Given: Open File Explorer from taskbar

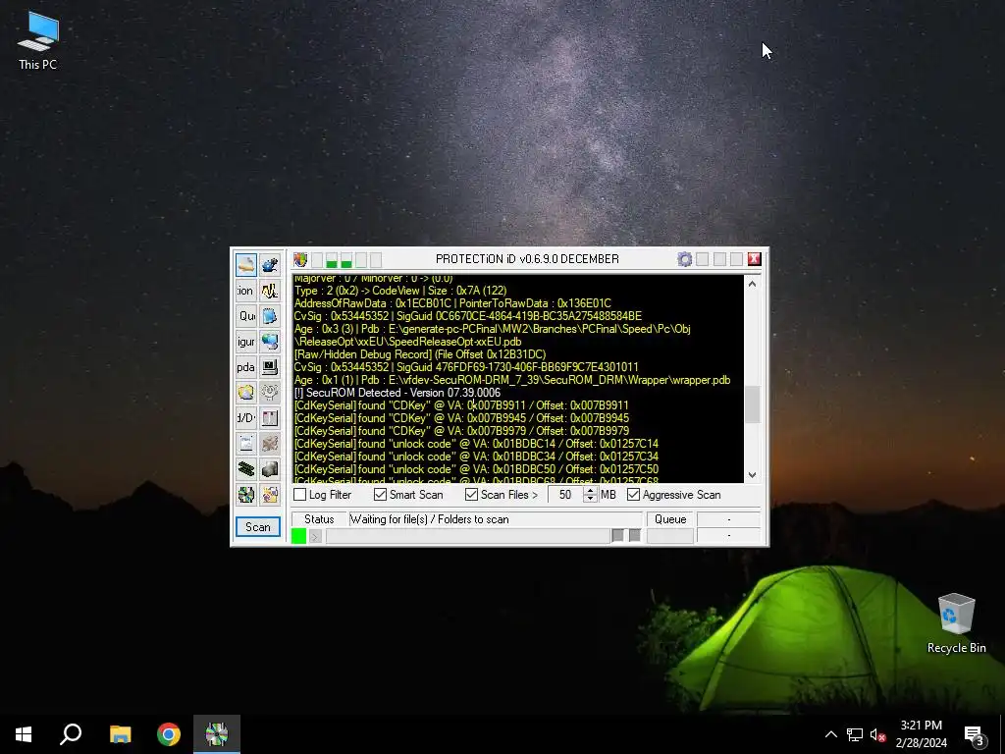Looking at the screenshot, I should pyautogui.click(x=120, y=734).
